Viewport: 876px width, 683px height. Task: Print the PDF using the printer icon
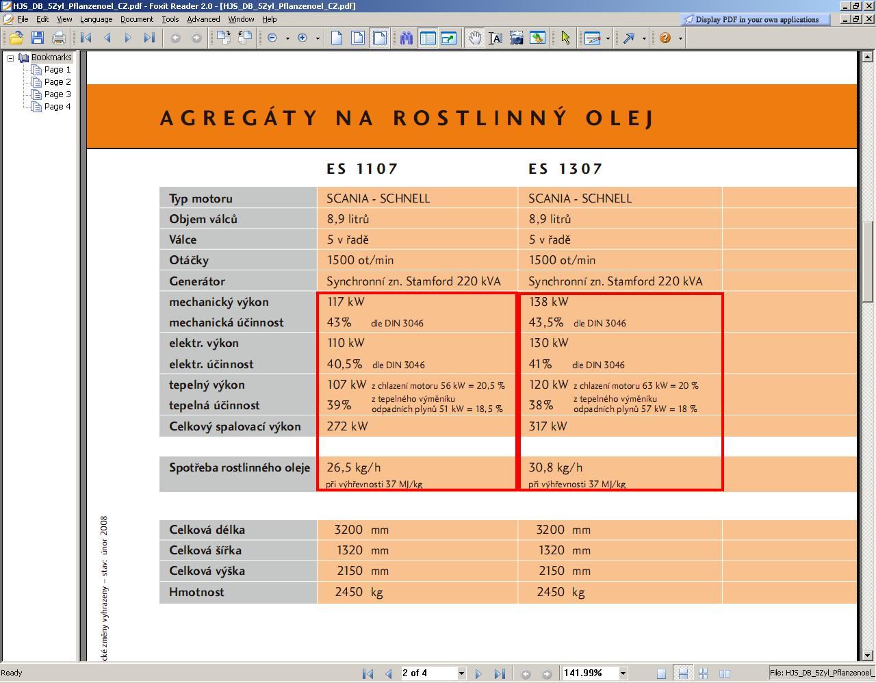click(60, 38)
